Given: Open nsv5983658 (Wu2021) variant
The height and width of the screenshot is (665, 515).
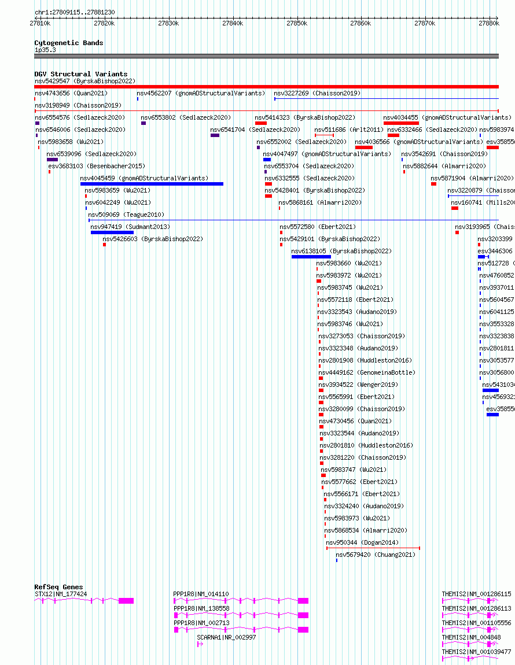Looking at the screenshot, I should click(71, 142).
